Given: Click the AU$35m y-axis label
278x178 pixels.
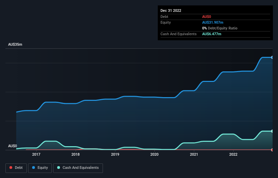Looking at the screenshot, I should tap(15, 44).
